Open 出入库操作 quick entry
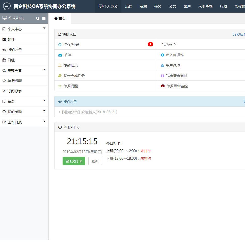Screen dimensions: 245x245 tap(175, 55)
